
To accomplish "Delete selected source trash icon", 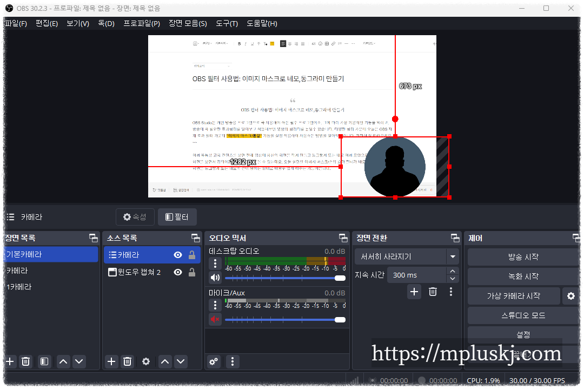I will (x=128, y=361).
